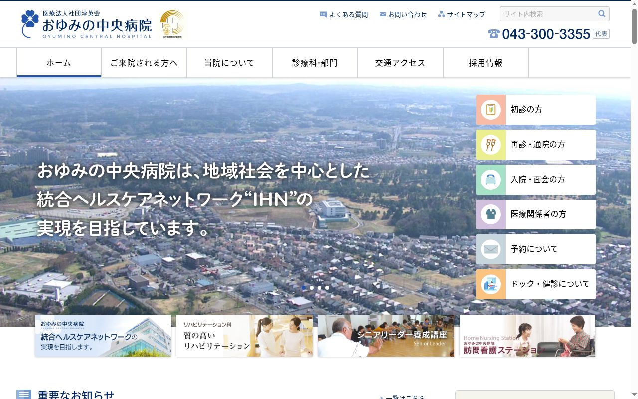Select the second carousel slide dot

(312, 288)
